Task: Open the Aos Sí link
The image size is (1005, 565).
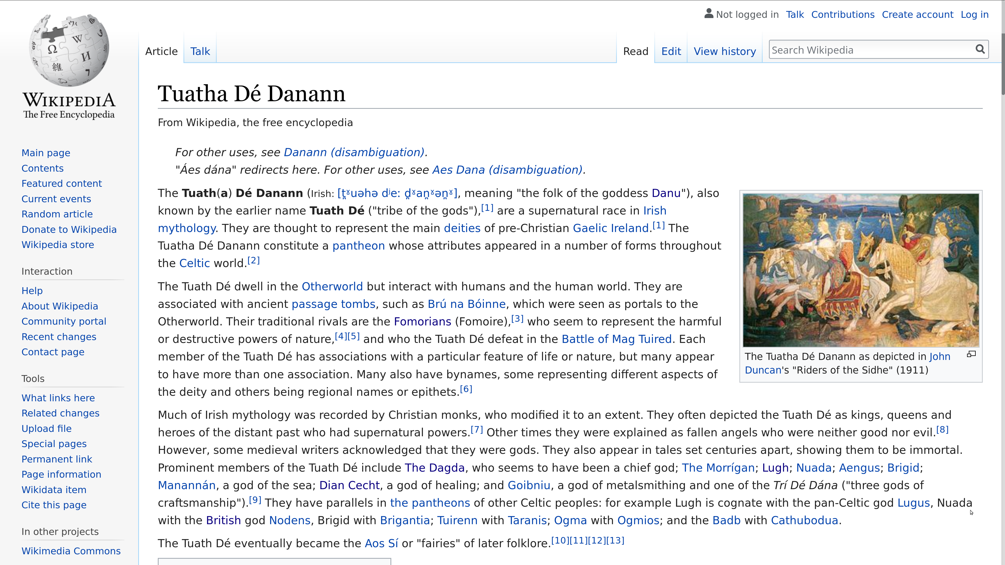Action: (382, 544)
